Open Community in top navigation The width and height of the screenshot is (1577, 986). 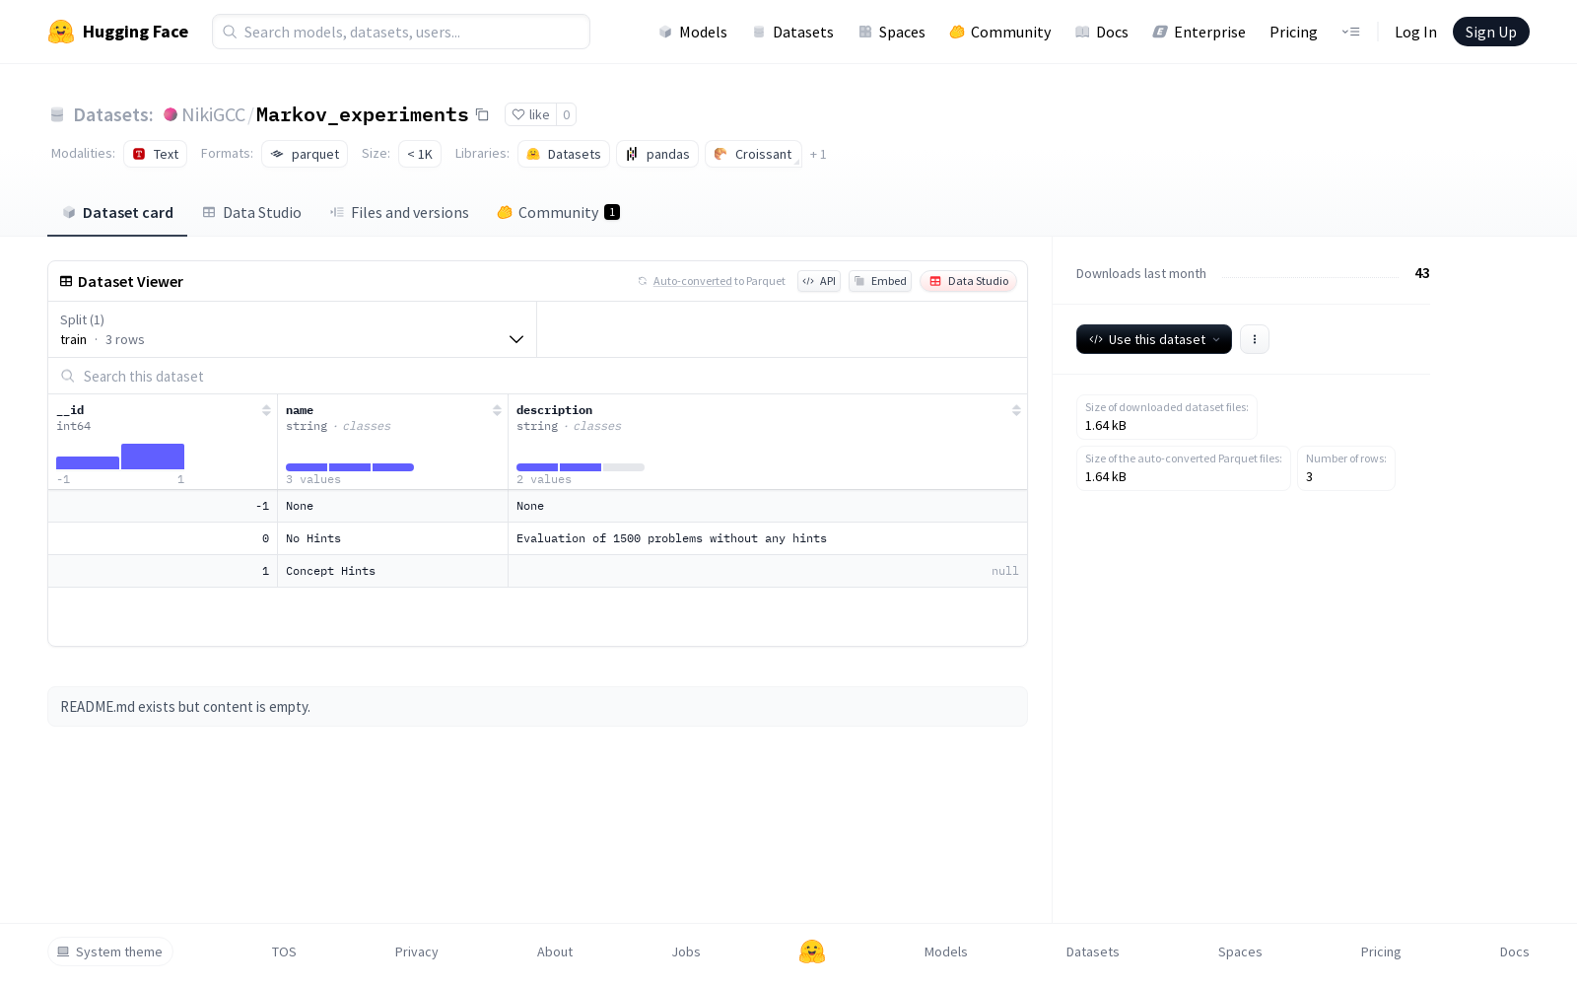click(1000, 32)
